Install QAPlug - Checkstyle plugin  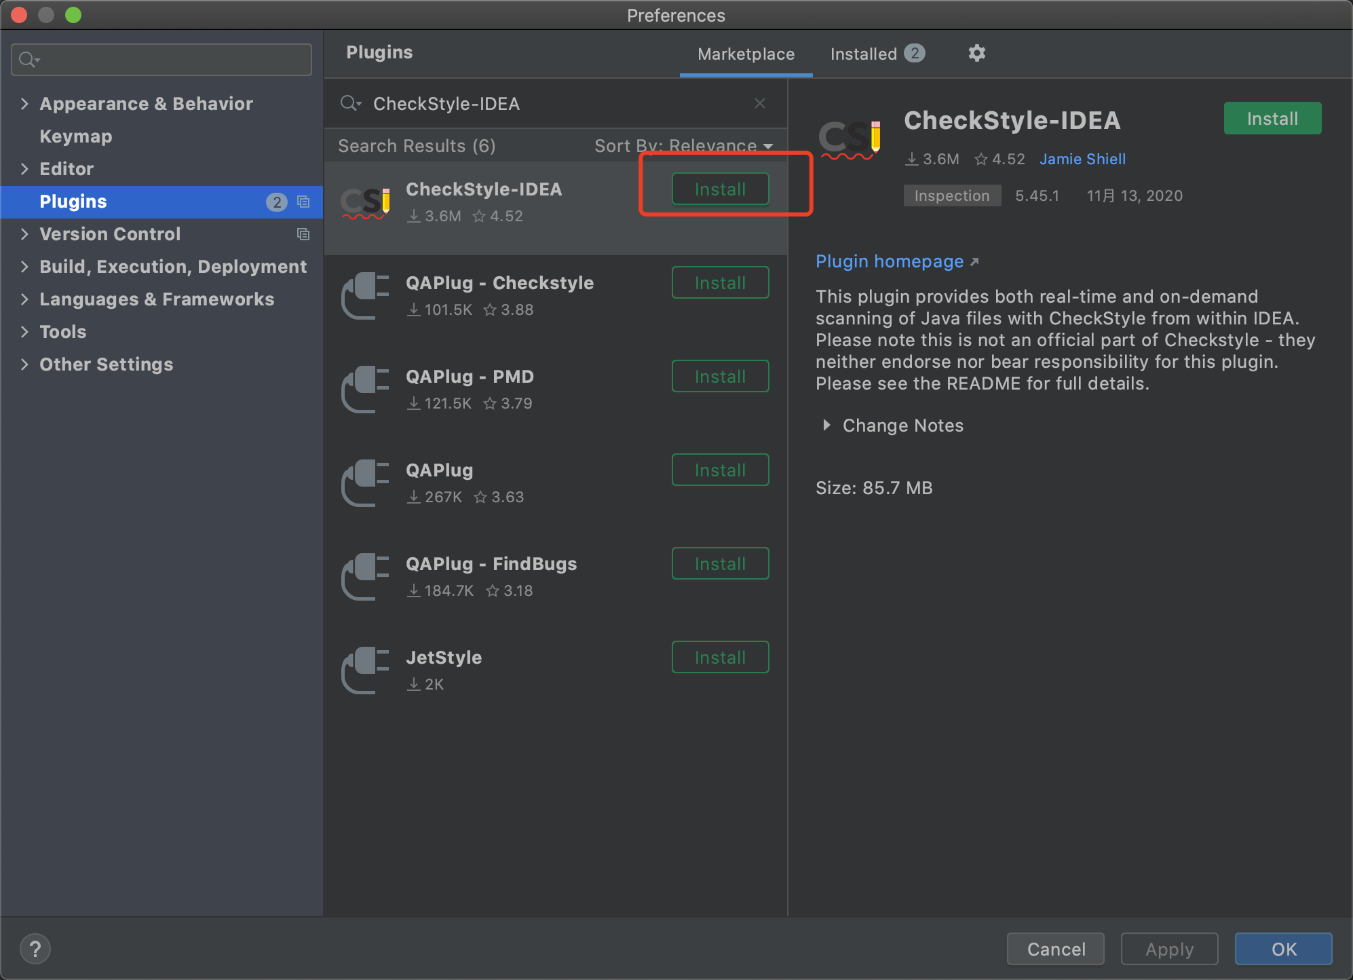[x=720, y=282]
